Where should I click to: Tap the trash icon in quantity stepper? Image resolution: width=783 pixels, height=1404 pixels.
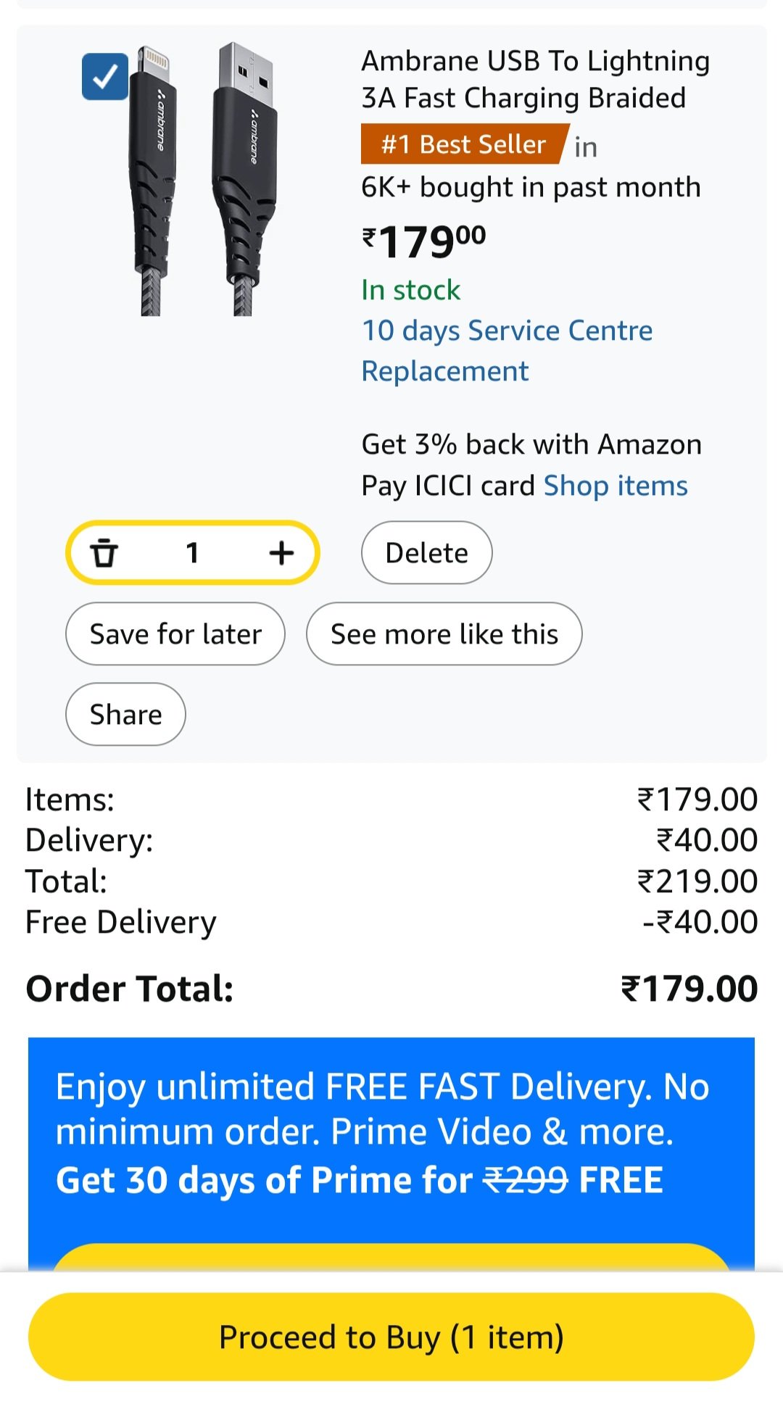tap(104, 553)
